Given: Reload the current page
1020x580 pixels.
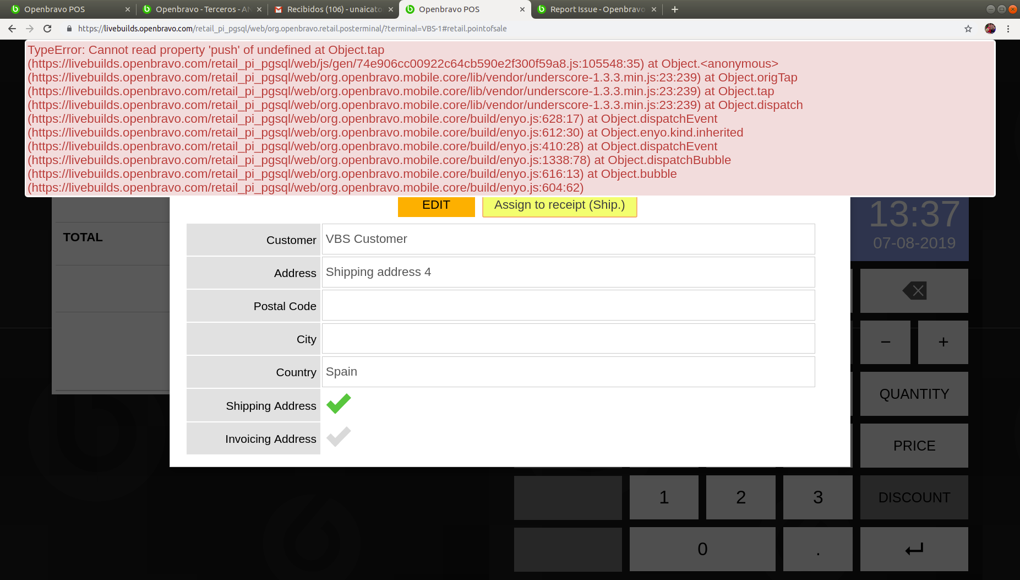Looking at the screenshot, I should 47,29.
